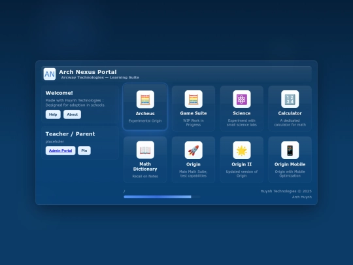Click 'WIP Work in Progress' text

coord(193,122)
